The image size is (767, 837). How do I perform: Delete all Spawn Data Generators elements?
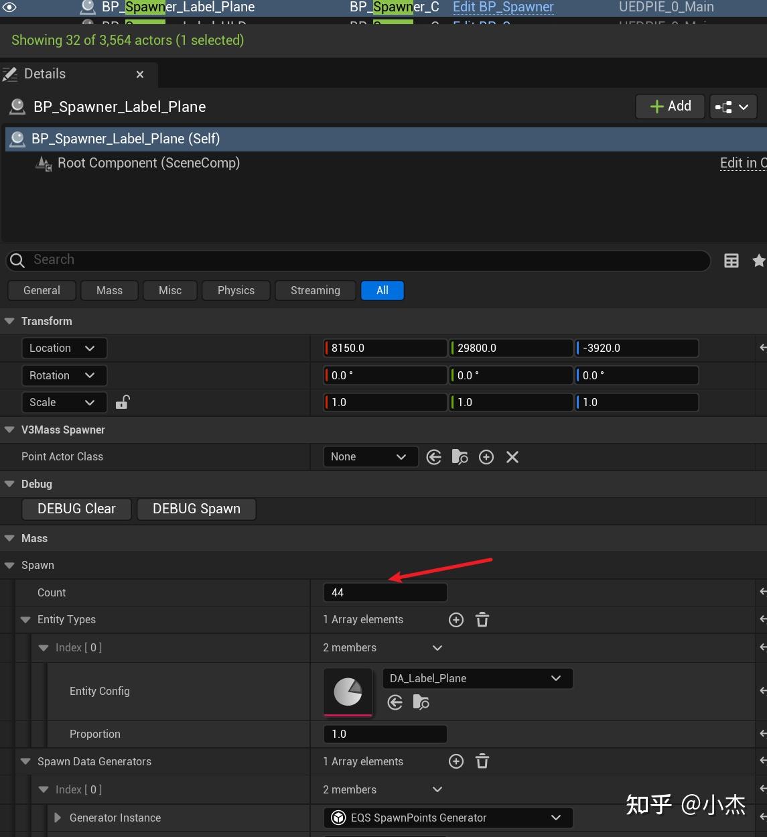tap(482, 762)
